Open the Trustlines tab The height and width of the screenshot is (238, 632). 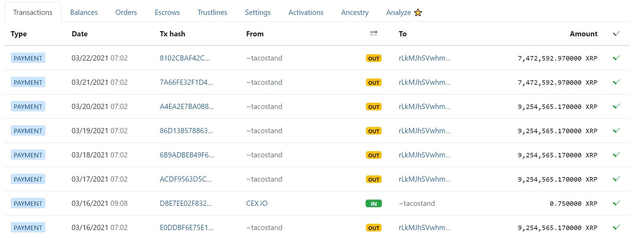[212, 12]
